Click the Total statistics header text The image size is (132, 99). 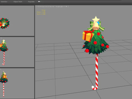tap(43, 10)
